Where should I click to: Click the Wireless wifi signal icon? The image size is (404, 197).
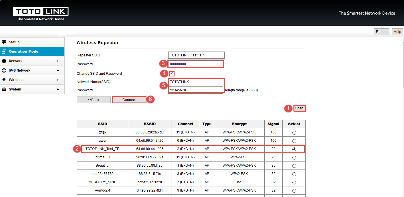(4, 80)
